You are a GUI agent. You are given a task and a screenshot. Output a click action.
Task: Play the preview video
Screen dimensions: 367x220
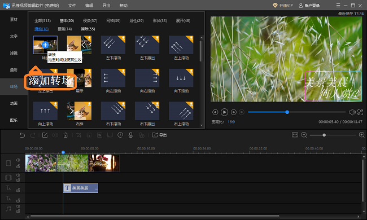pos(224,112)
